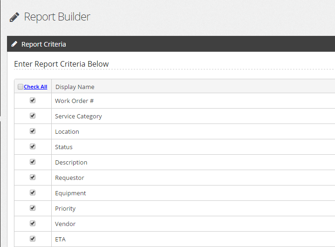Uncheck the Description checkbox
The height and width of the screenshot is (247, 335).
[33, 162]
